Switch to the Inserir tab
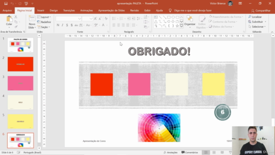Screen dimensions: 275x155 (x=41, y=10)
